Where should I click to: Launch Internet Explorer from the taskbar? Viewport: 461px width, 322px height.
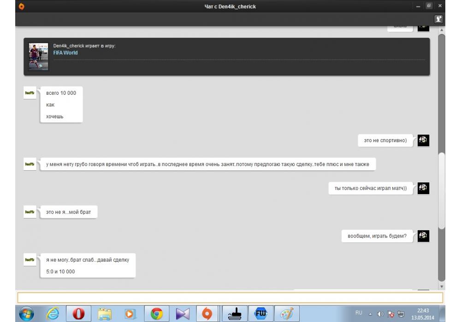[x=53, y=314]
